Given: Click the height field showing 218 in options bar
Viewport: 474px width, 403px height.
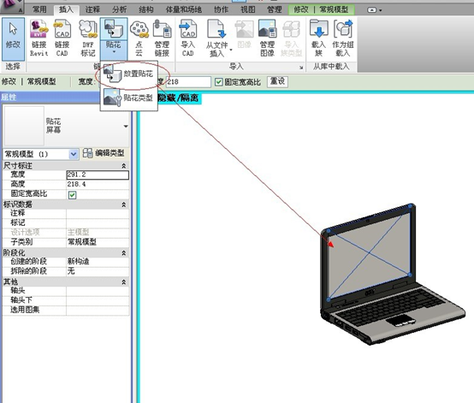Looking at the screenshot, I should point(188,82).
